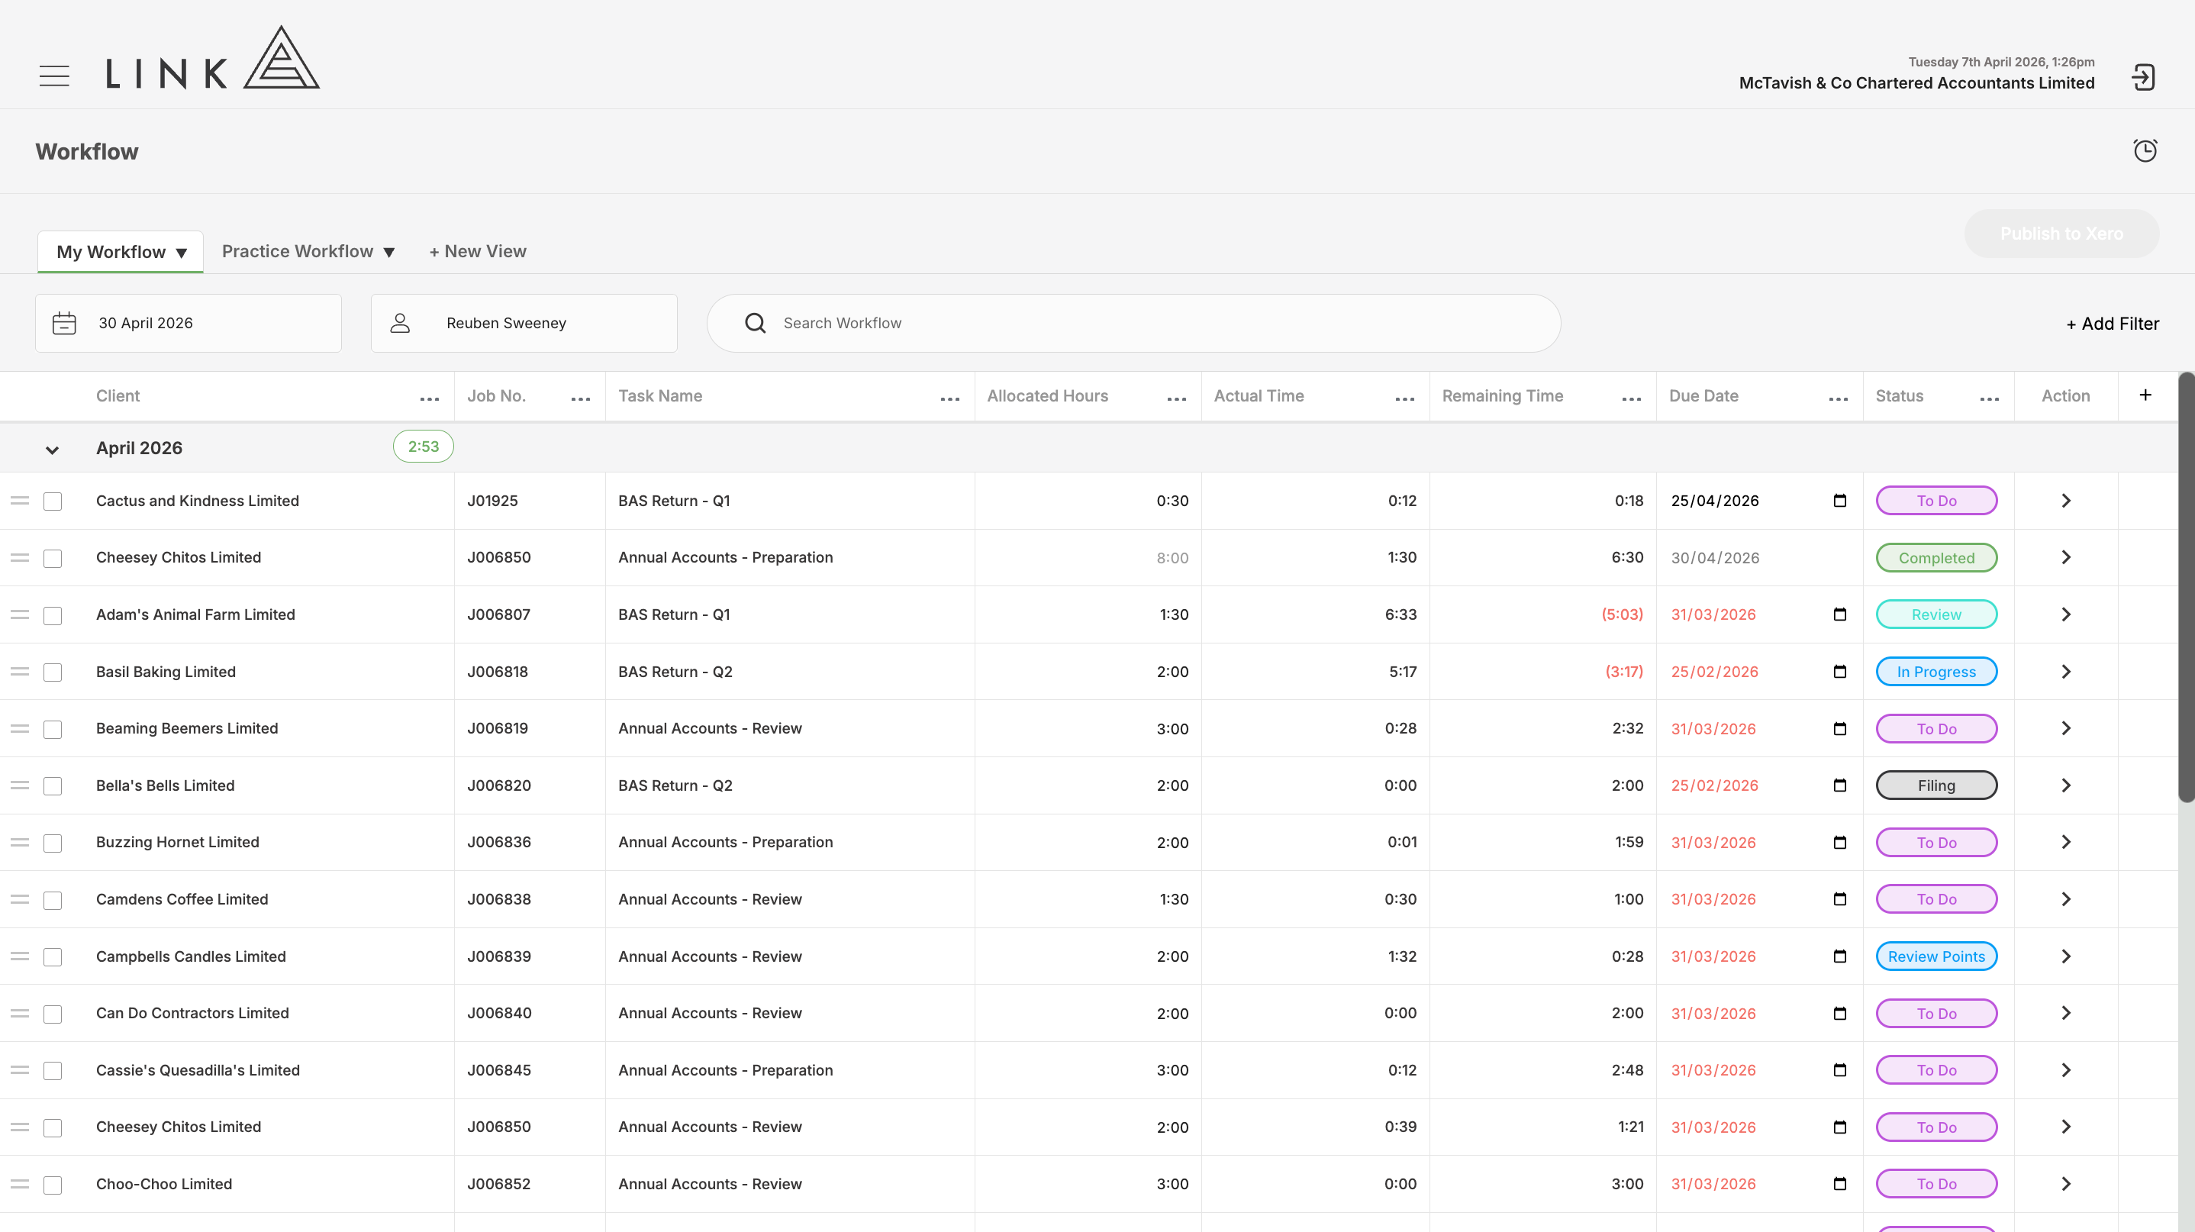Change To Do status for Cactus and Kindness

[1936, 501]
